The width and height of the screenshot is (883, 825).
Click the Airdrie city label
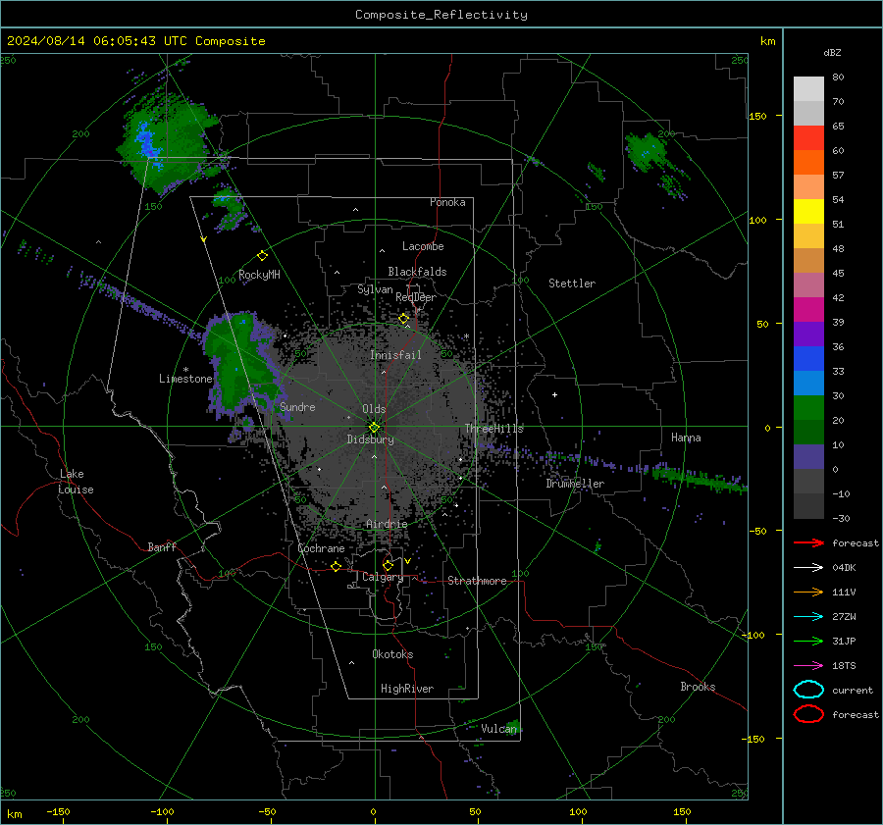tap(387, 524)
